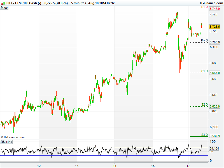Select the R1 D 6,747.9 resistance price tag

[x=214, y=9]
